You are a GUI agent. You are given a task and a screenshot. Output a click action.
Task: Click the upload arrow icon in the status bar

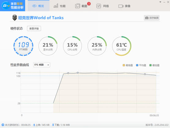point(34,125)
